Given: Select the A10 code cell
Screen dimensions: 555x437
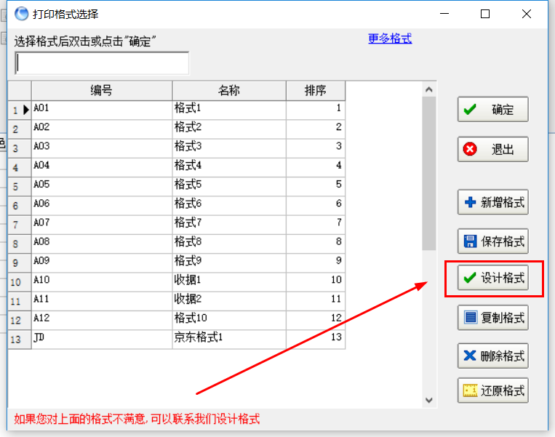Looking at the screenshot, I should (x=102, y=282).
